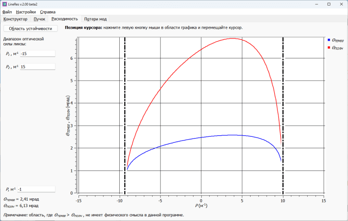Open the Потери мод tab
Screen dimensions: 348x221
click(x=96, y=19)
